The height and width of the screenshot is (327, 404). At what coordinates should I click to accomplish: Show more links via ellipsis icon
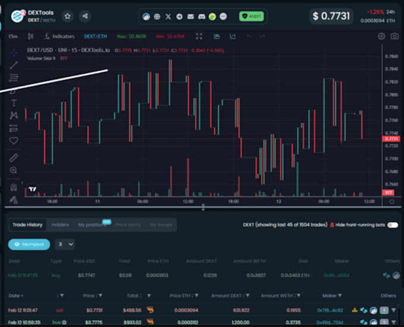coord(223,17)
